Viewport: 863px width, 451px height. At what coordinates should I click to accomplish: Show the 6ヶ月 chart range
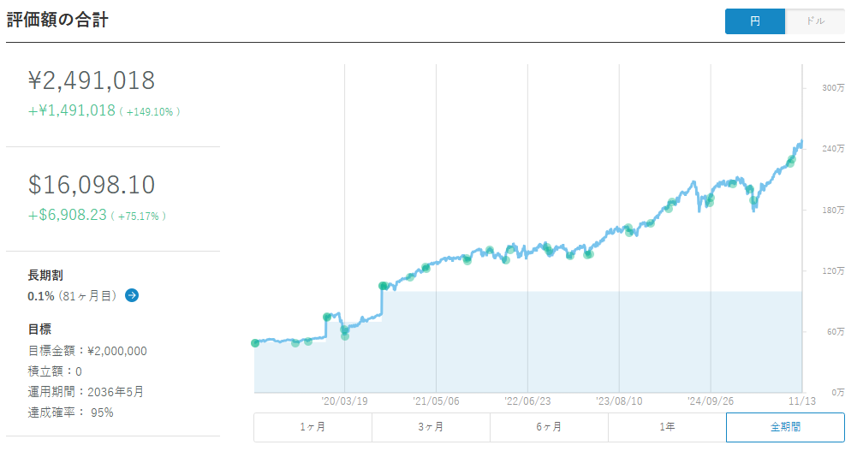[x=549, y=426]
